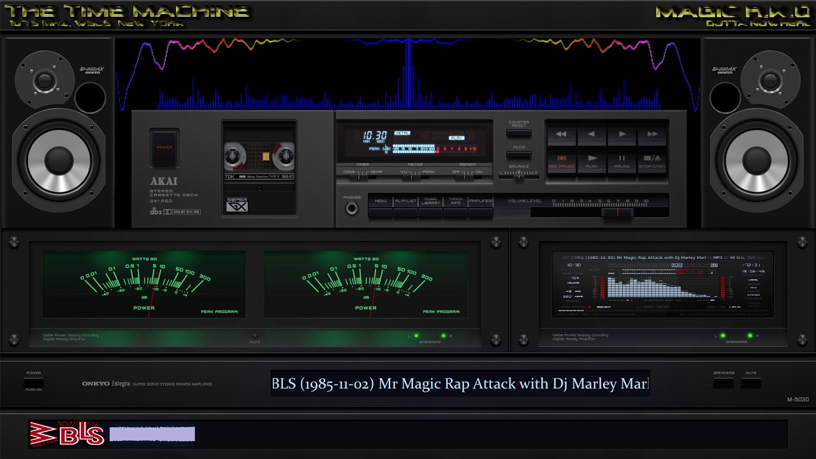Click the PLAY status indicator in display

pos(456,138)
